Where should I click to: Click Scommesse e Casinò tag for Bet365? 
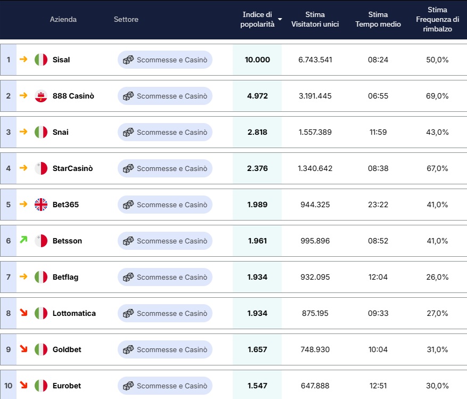click(x=165, y=205)
